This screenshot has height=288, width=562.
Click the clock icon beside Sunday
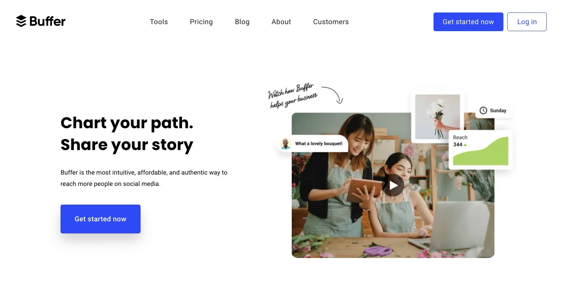point(483,110)
